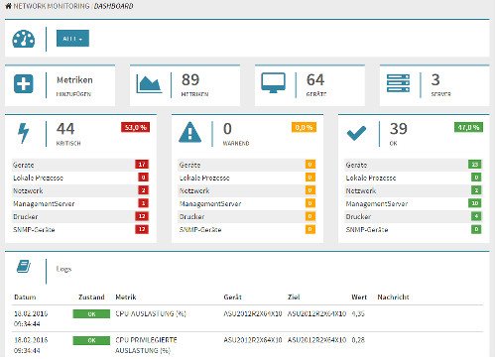Screen dimensions: 496x359
Task: Click the Gerät column header
Action: (232, 298)
